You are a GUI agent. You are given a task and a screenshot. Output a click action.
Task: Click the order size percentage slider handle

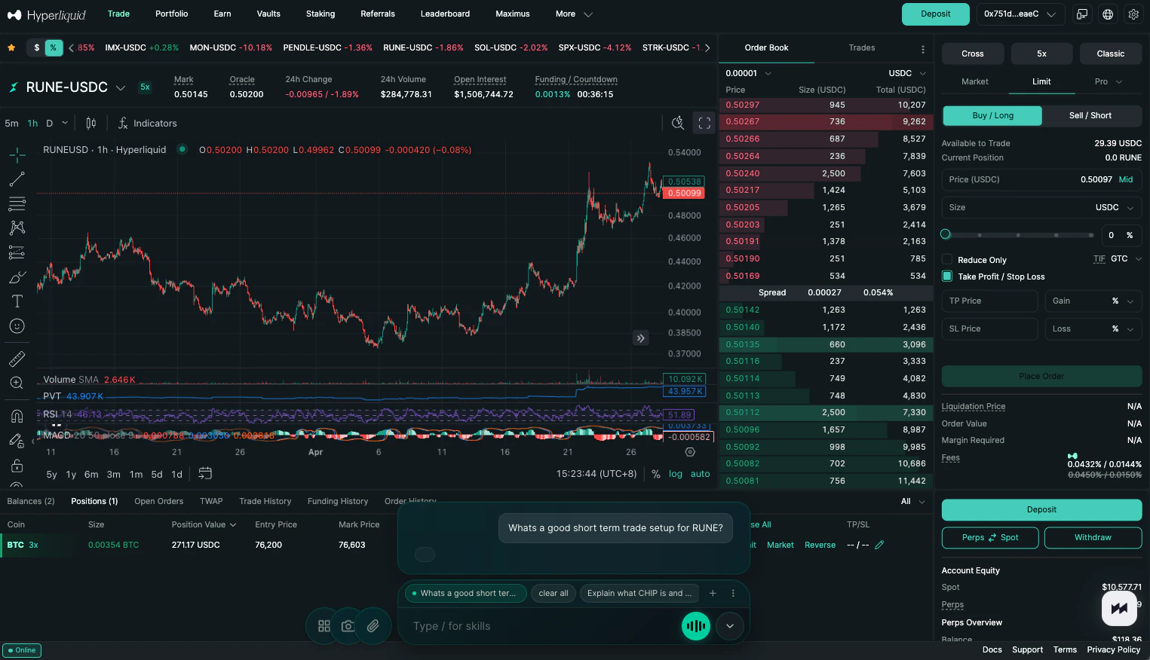(x=946, y=234)
